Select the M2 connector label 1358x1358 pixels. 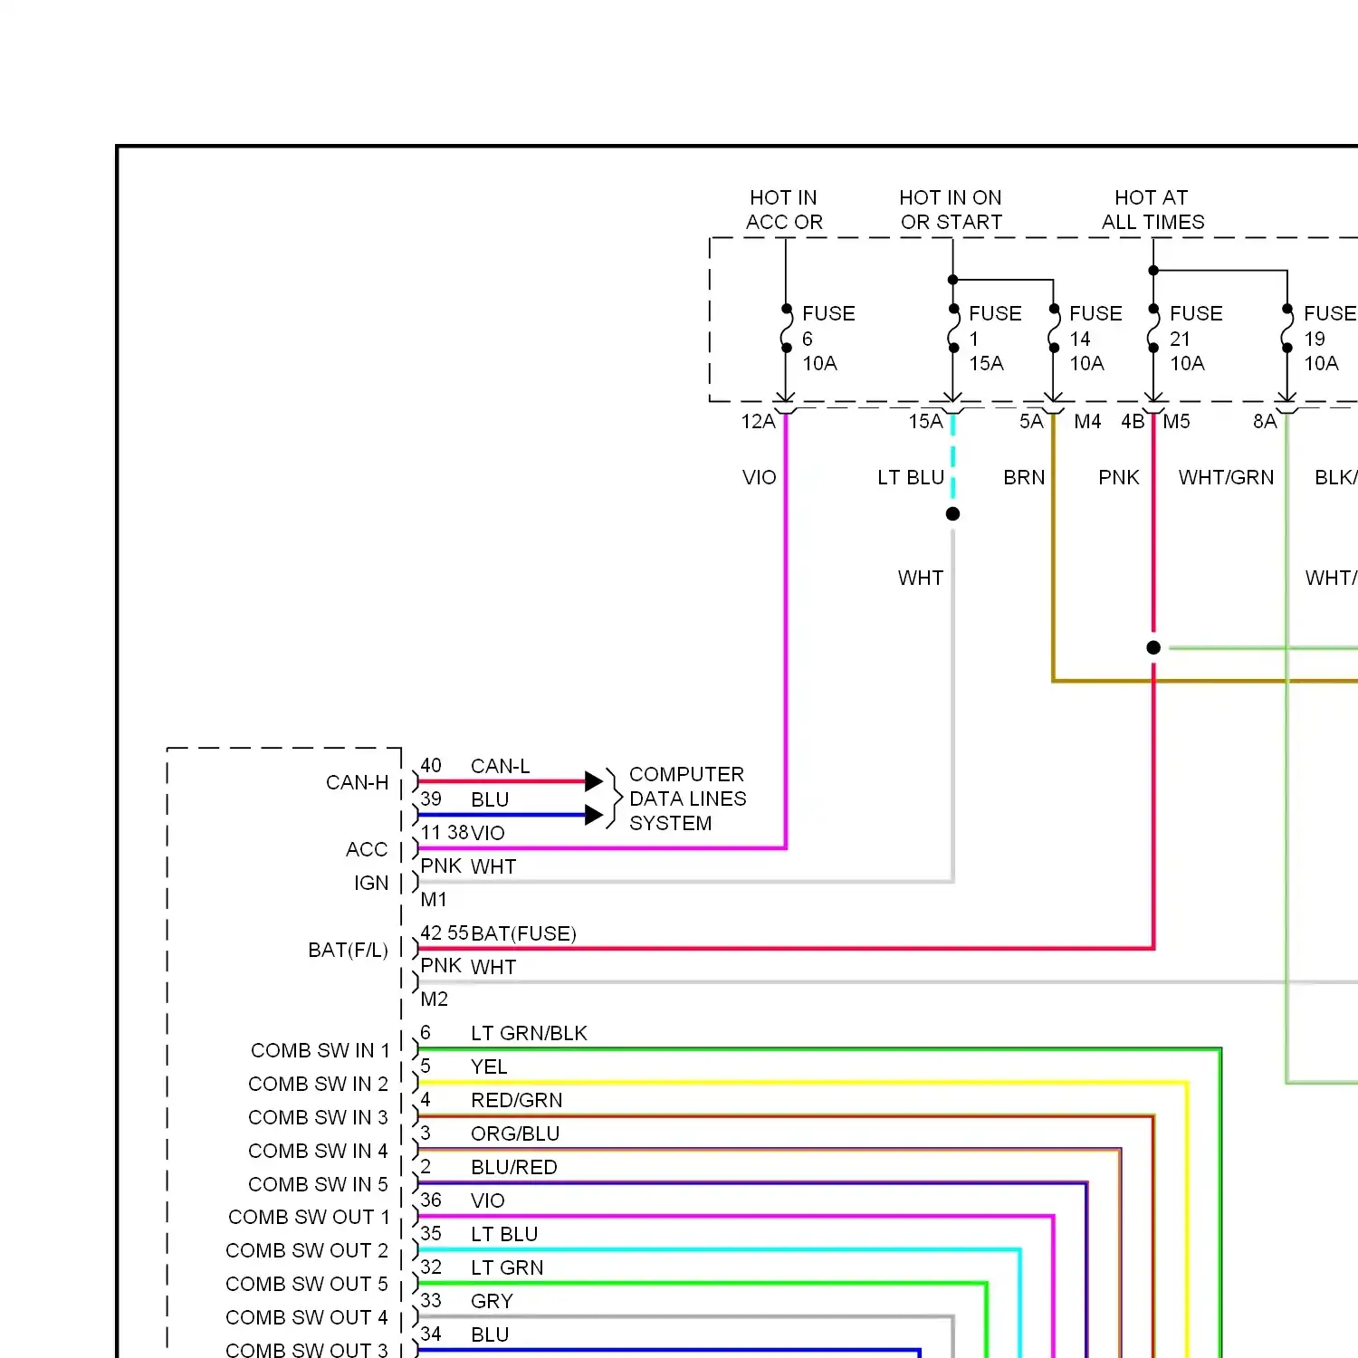tap(434, 999)
